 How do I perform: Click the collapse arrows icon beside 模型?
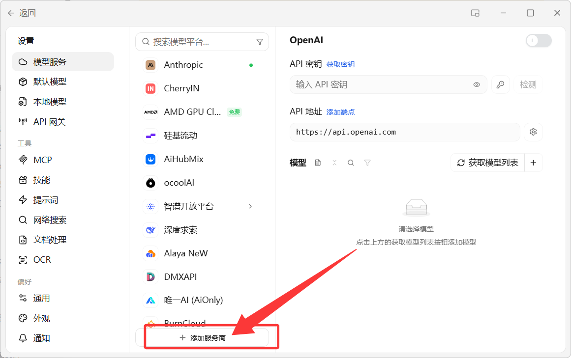(x=334, y=163)
